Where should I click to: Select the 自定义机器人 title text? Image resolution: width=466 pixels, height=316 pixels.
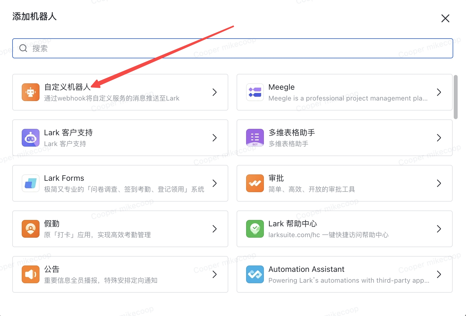tap(67, 87)
